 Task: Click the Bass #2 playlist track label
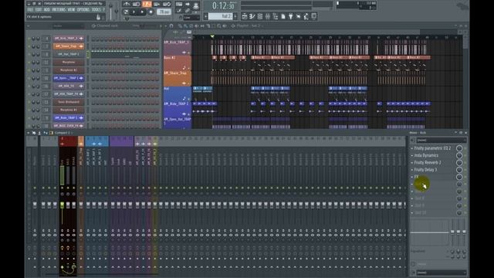[178, 63]
